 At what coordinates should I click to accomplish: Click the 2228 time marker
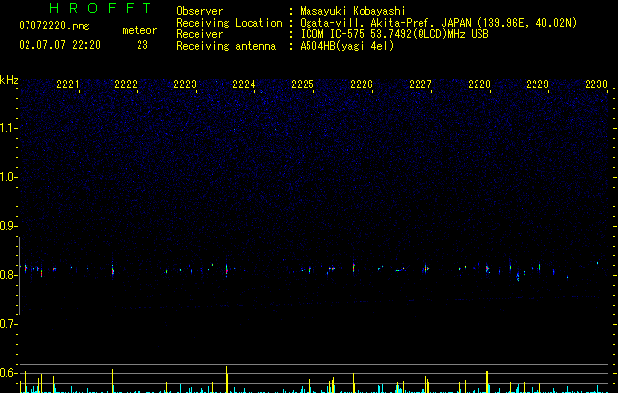[x=479, y=84]
